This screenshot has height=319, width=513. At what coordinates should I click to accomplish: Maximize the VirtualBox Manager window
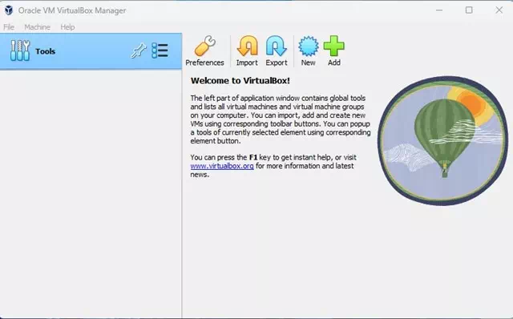pos(469,10)
